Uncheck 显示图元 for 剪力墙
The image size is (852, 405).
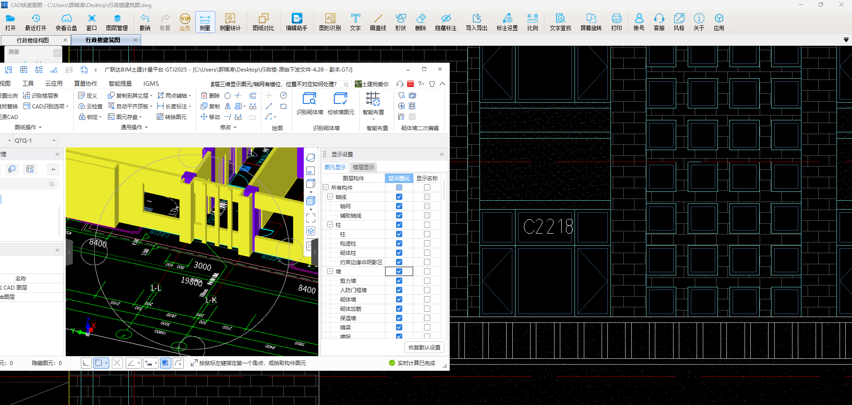399,281
